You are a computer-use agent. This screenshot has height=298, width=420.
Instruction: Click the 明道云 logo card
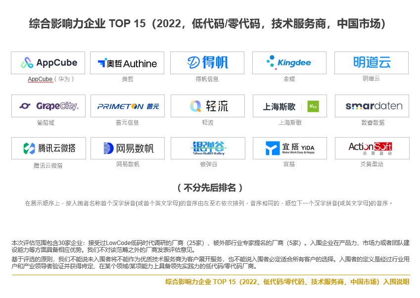pyautogui.click(x=372, y=63)
